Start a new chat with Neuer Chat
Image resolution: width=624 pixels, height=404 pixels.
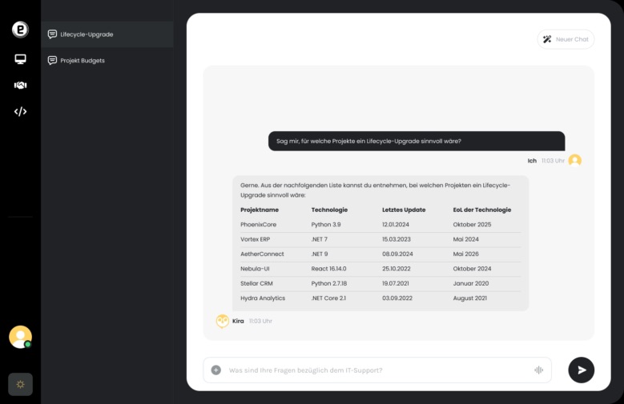coord(566,39)
